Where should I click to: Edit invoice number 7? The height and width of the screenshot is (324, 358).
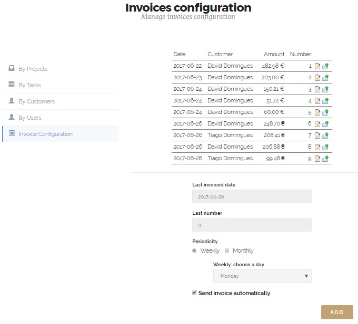[317, 135]
